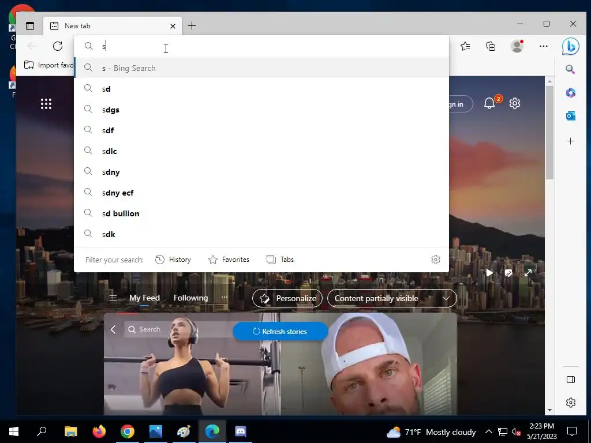Screen dimensions: 591x443
Task: Click Import favorites in the bookmarks bar
Action: [48, 65]
